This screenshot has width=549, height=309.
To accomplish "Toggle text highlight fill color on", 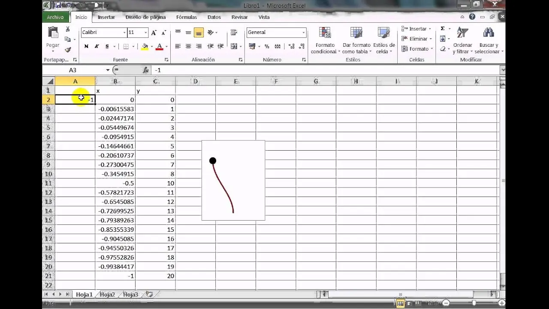I will pos(144,45).
